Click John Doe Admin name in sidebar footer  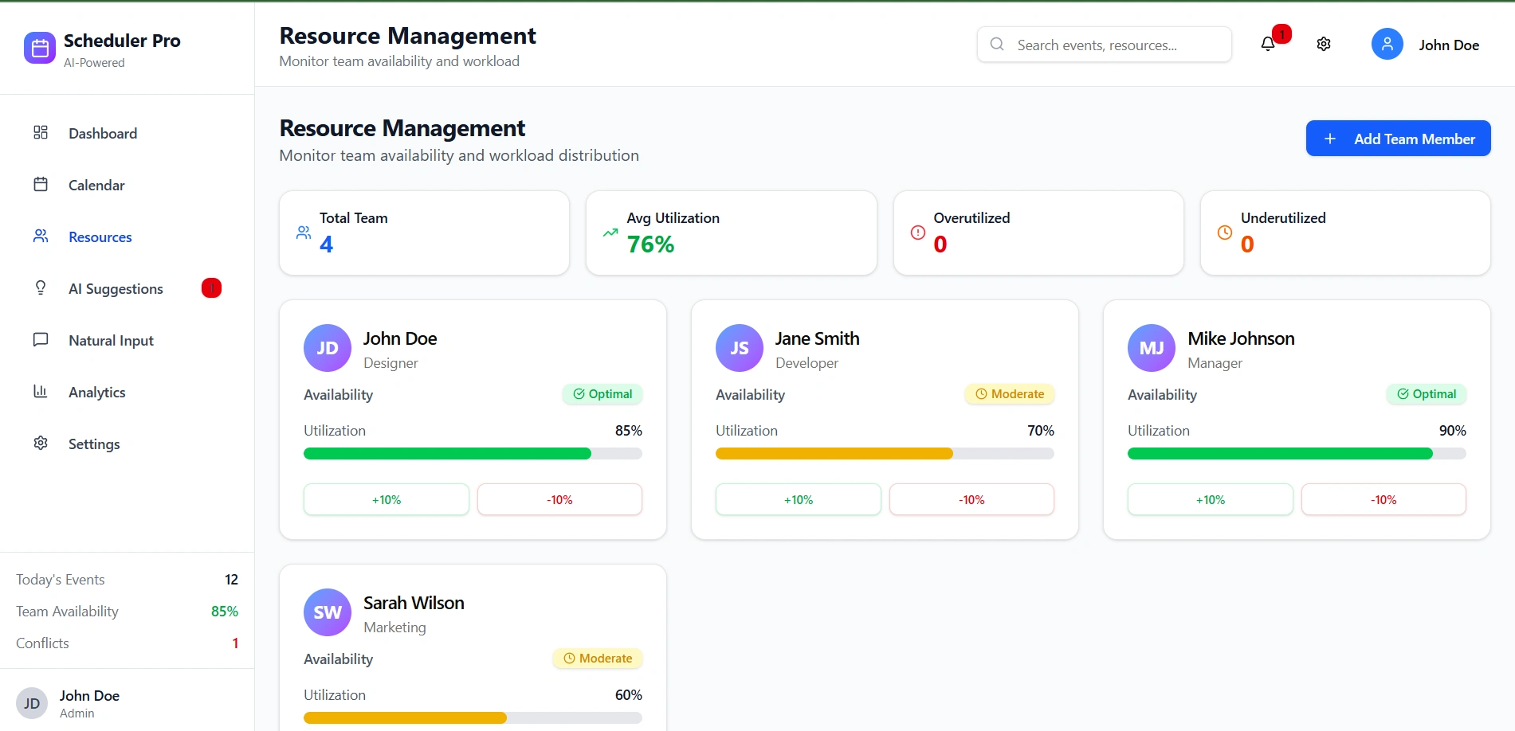[89, 695]
